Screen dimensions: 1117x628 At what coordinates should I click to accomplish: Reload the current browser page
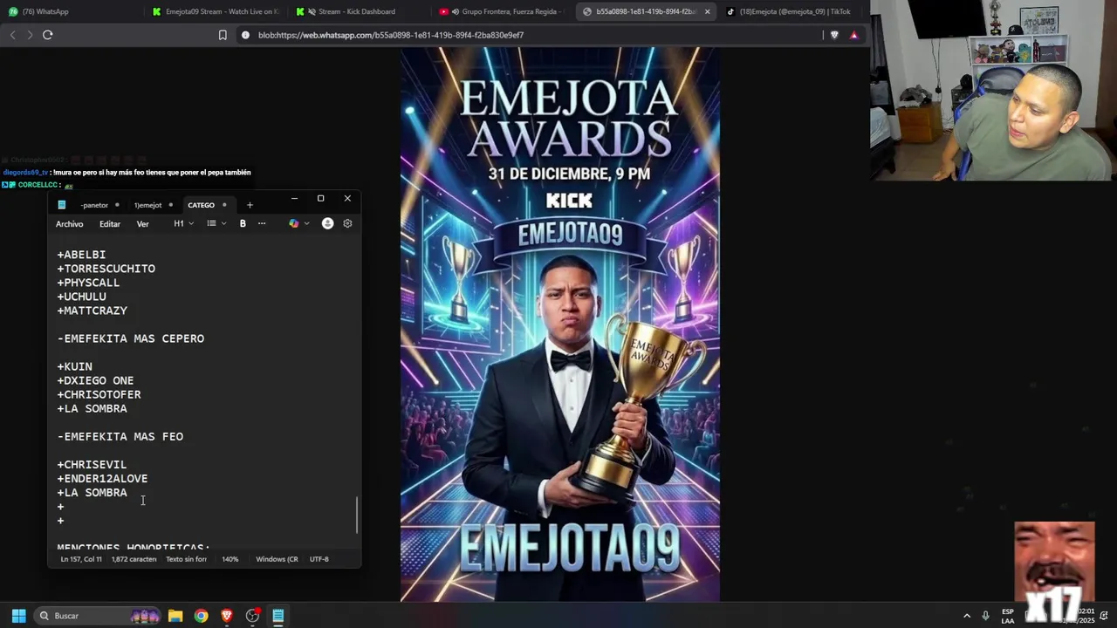click(48, 35)
